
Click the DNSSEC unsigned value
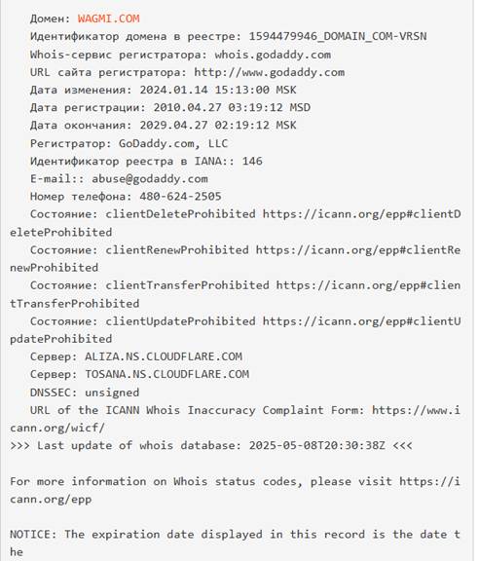112,393
